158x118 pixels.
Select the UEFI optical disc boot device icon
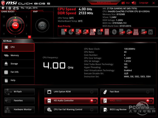coord(71,32)
